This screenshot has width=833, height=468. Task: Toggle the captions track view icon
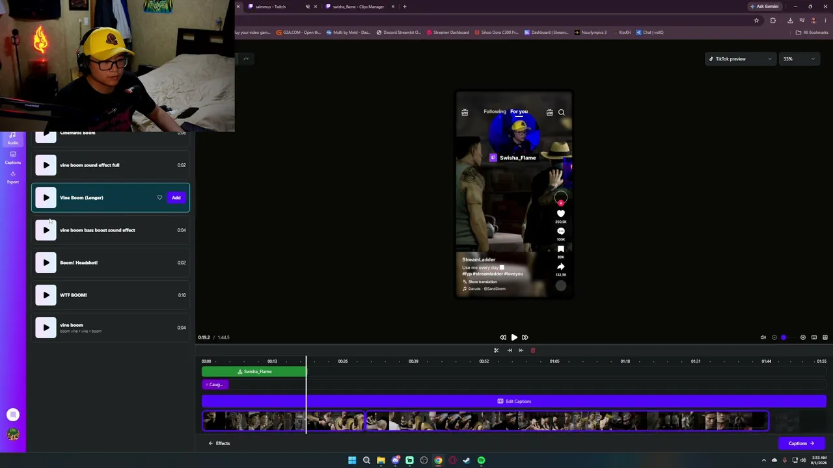click(x=814, y=337)
